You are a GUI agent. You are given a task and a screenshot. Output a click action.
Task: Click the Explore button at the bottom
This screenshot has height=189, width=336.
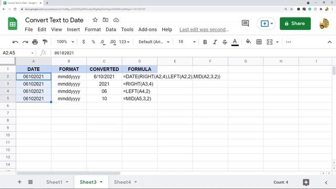click(x=306, y=182)
